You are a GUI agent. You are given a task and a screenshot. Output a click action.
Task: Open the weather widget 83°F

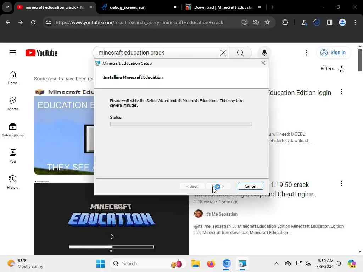25,263
